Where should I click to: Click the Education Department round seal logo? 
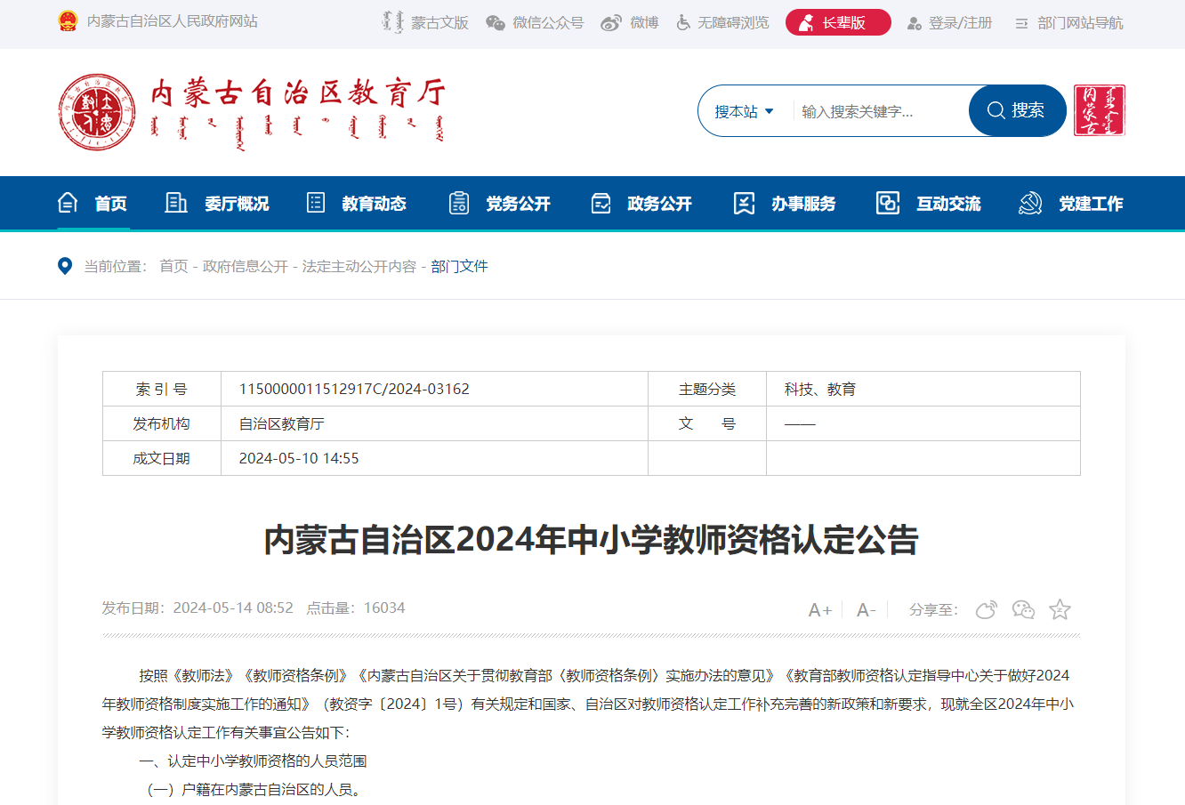(97, 112)
